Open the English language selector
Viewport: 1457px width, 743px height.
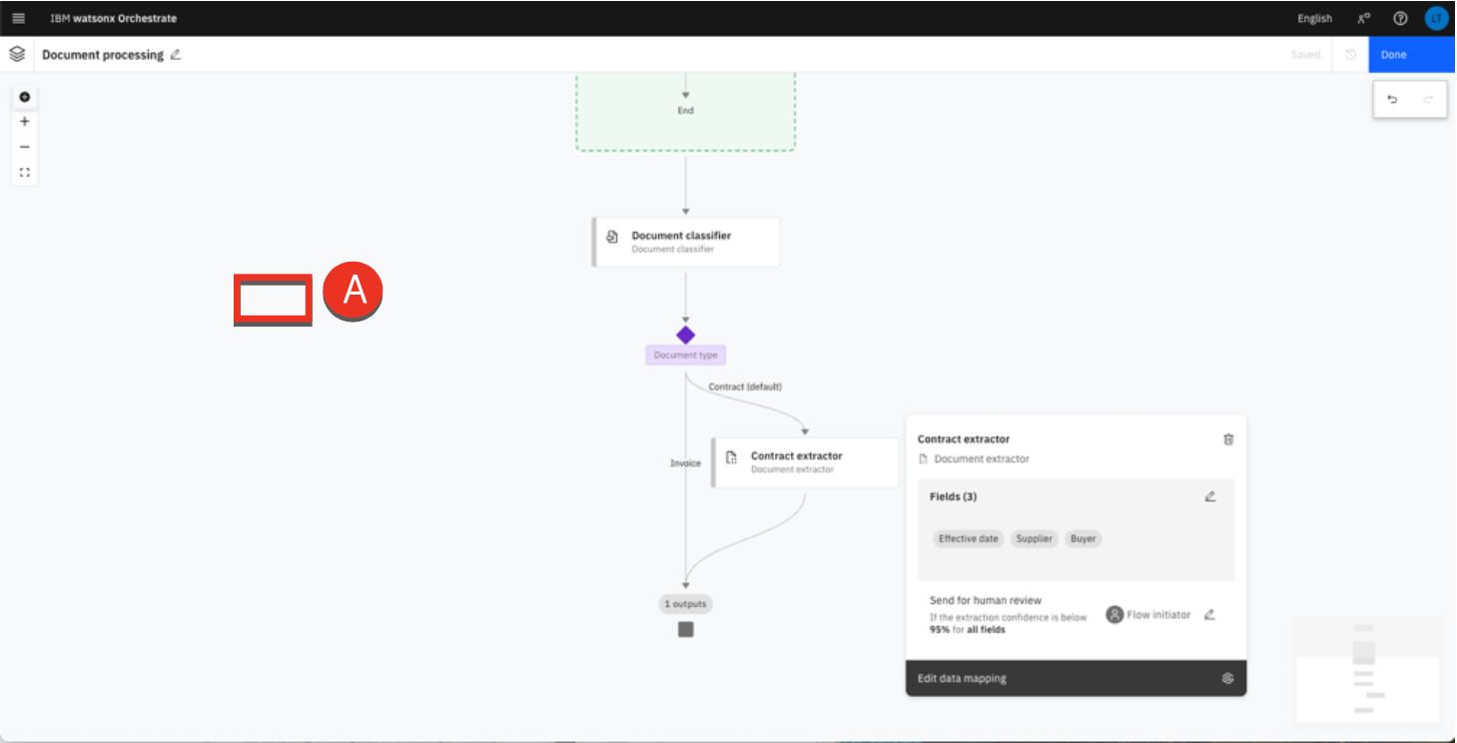coord(1314,18)
